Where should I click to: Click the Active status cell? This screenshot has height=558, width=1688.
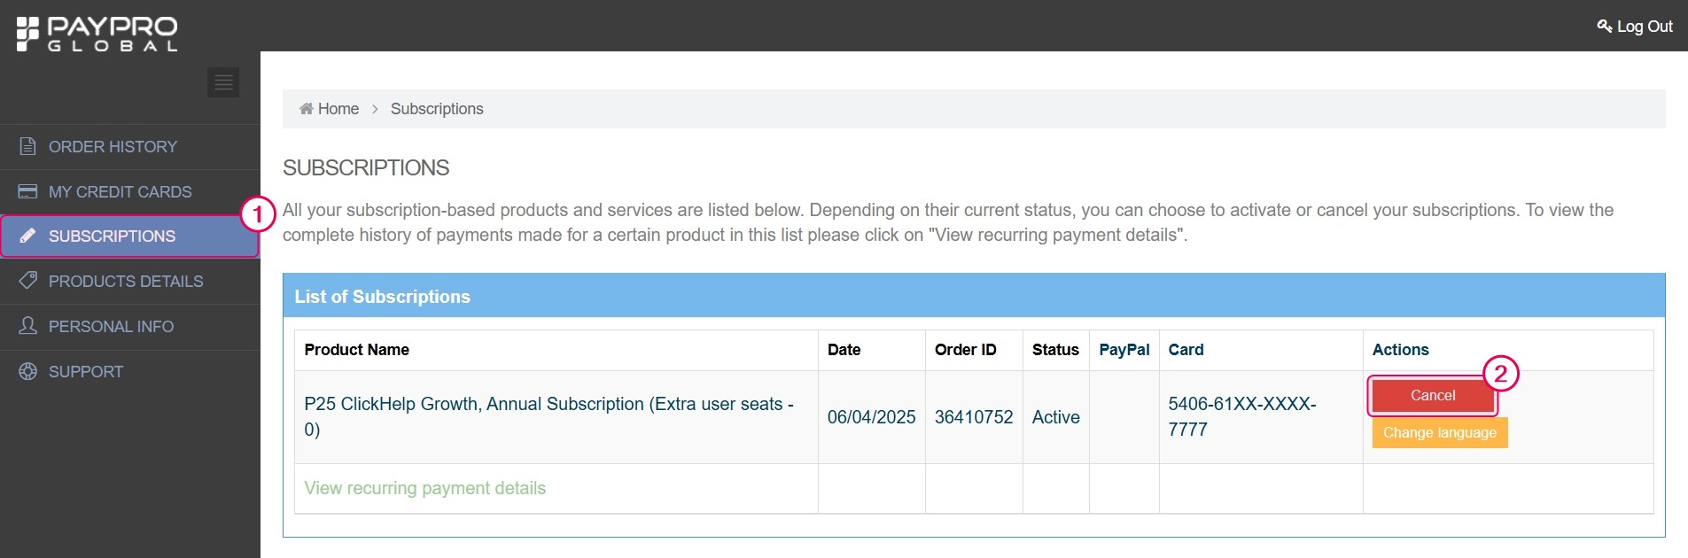coord(1055,417)
